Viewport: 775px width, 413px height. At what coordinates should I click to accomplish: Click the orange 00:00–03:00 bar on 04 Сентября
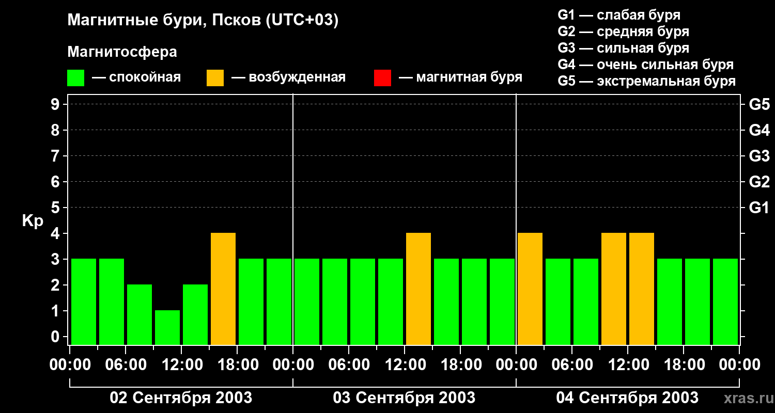(530, 289)
